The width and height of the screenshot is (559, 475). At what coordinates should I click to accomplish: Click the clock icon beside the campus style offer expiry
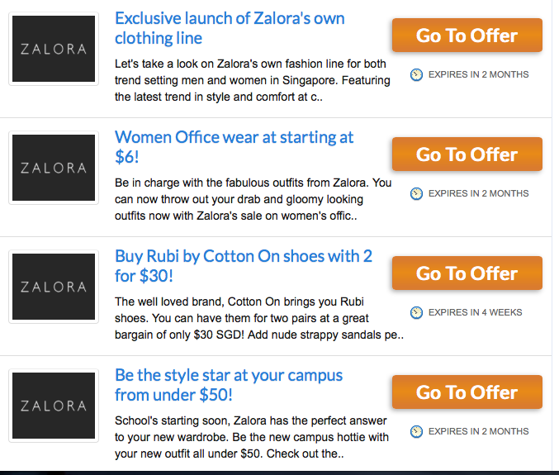tap(416, 431)
